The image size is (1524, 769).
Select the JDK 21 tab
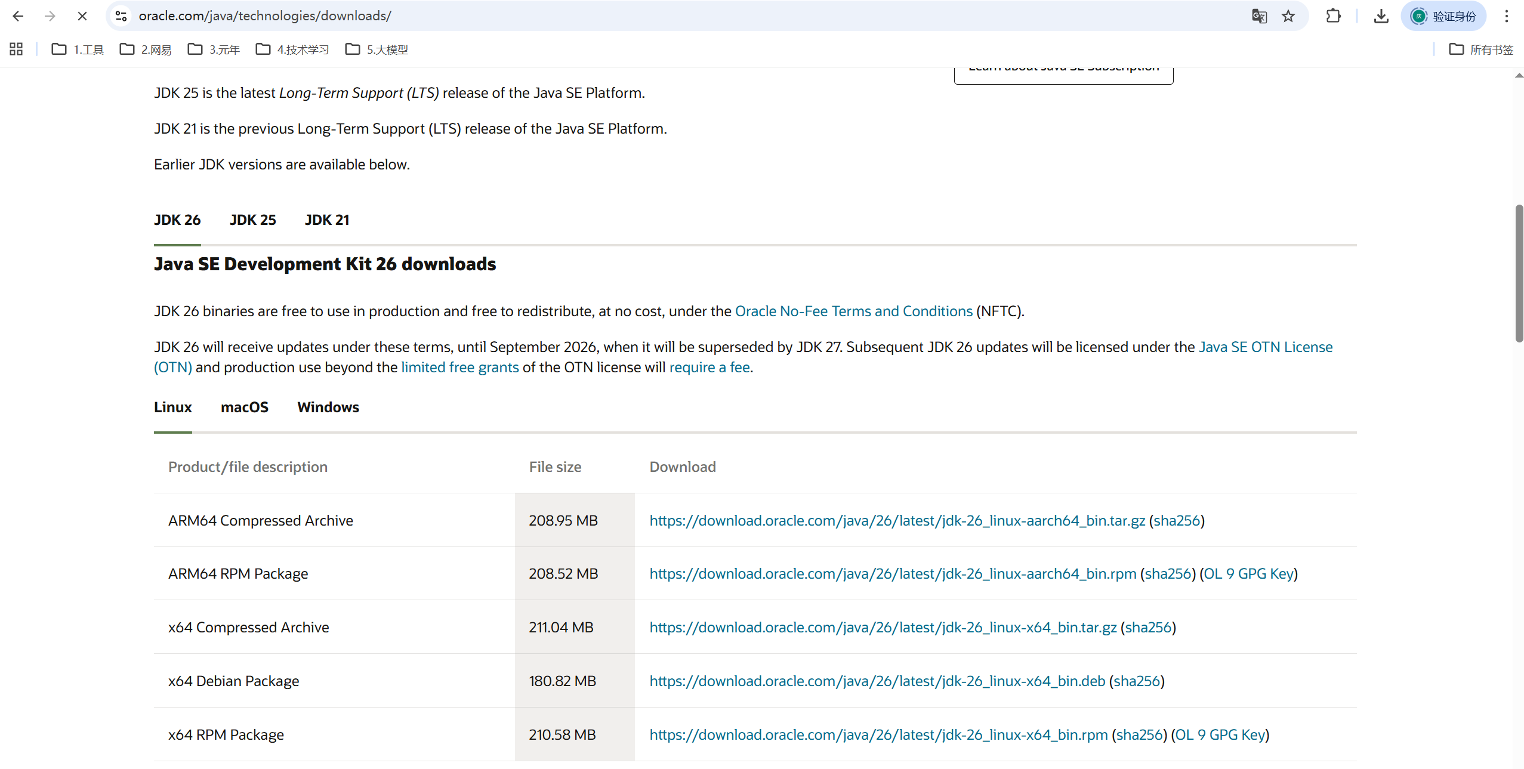327,220
